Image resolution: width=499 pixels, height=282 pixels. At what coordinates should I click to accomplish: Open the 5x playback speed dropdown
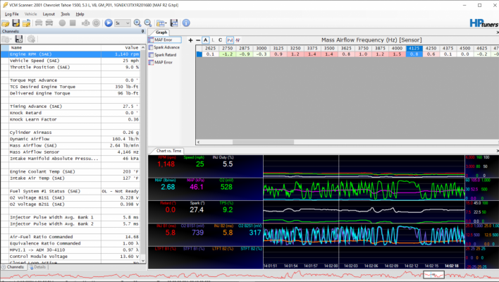pyautogui.click(x=123, y=23)
